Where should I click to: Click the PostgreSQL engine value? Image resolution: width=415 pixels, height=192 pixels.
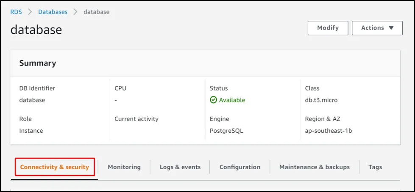click(x=226, y=131)
